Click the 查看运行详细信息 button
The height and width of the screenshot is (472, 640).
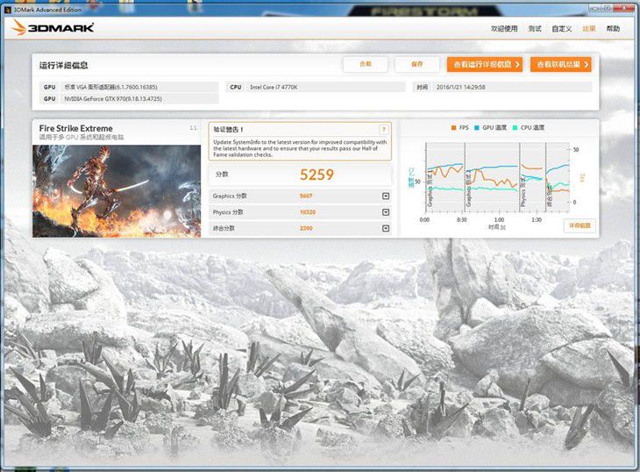(485, 65)
